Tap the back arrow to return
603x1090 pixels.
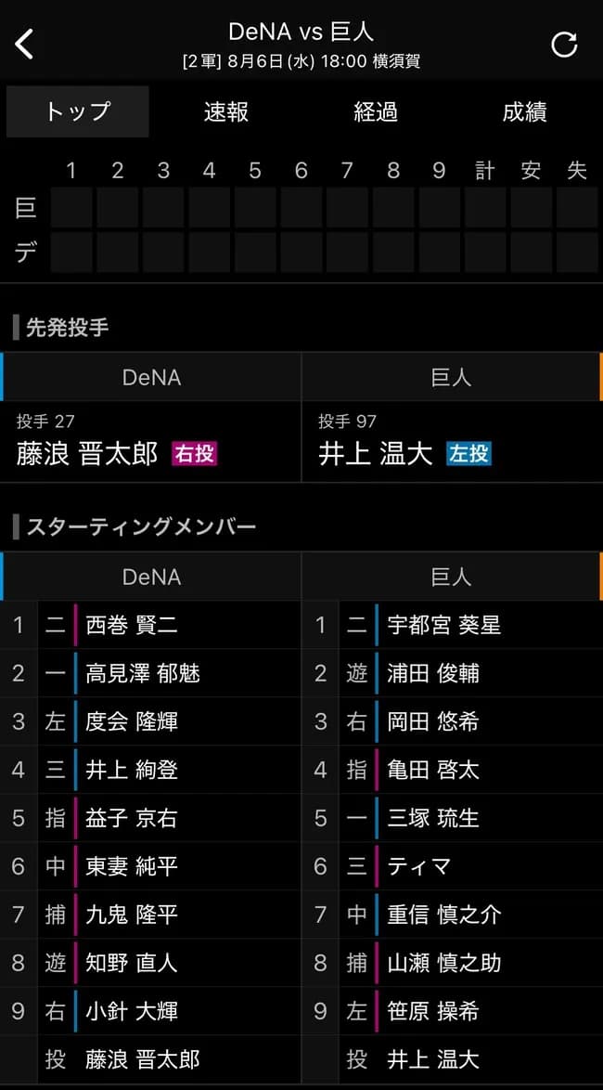pyautogui.click(x=26, y=43)
